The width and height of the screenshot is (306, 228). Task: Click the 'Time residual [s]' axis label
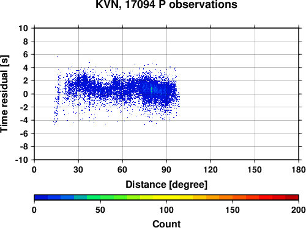pyautogui.click(x=4, y=94)
